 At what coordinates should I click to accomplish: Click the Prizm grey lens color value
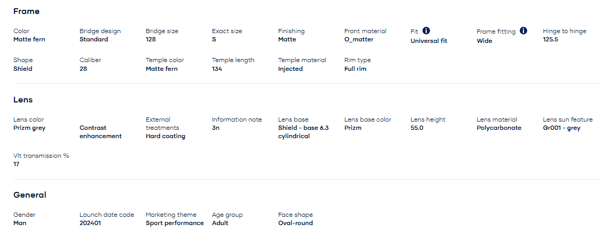[x=29, y=128]
